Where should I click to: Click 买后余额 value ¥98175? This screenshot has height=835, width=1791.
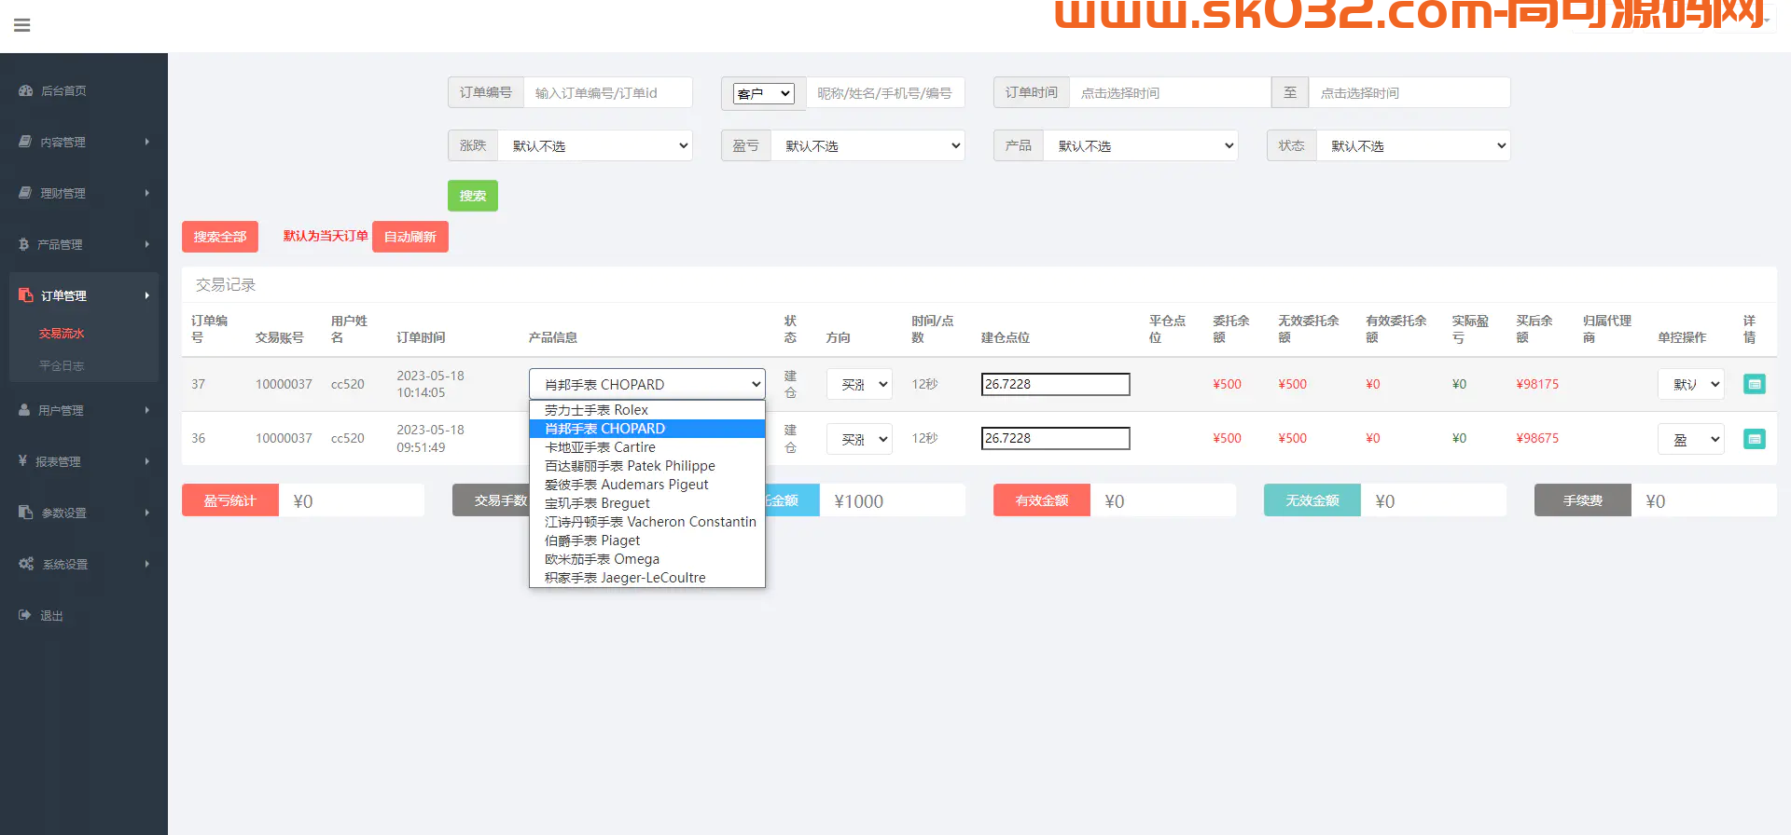(x=1537, y=384)
